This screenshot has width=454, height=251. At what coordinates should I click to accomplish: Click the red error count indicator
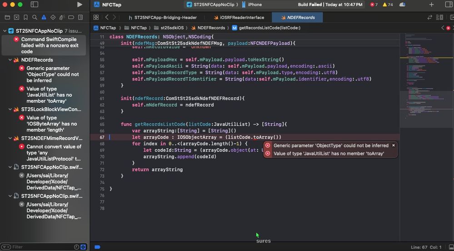(374, 5)
